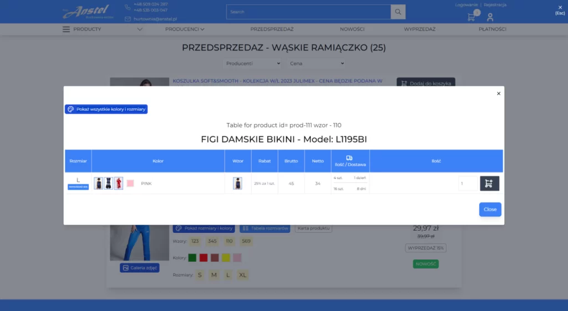The width and height of the screenshot is (568, 311).
Task: Expand the PRODUCENCI menu
Action: 185,29
